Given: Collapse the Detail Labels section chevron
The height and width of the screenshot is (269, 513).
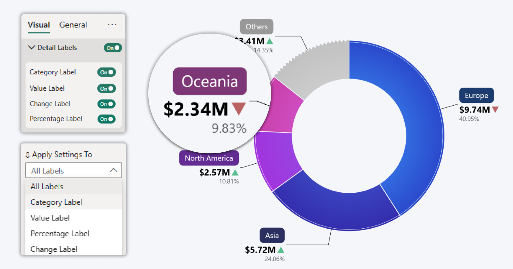Looking at the screenshot, I should click(x=32, y=48).
